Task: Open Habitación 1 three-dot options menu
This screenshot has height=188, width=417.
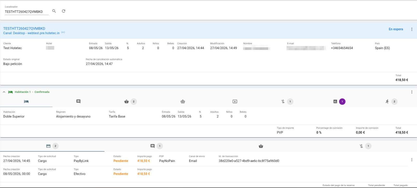Action: point(412,92)
